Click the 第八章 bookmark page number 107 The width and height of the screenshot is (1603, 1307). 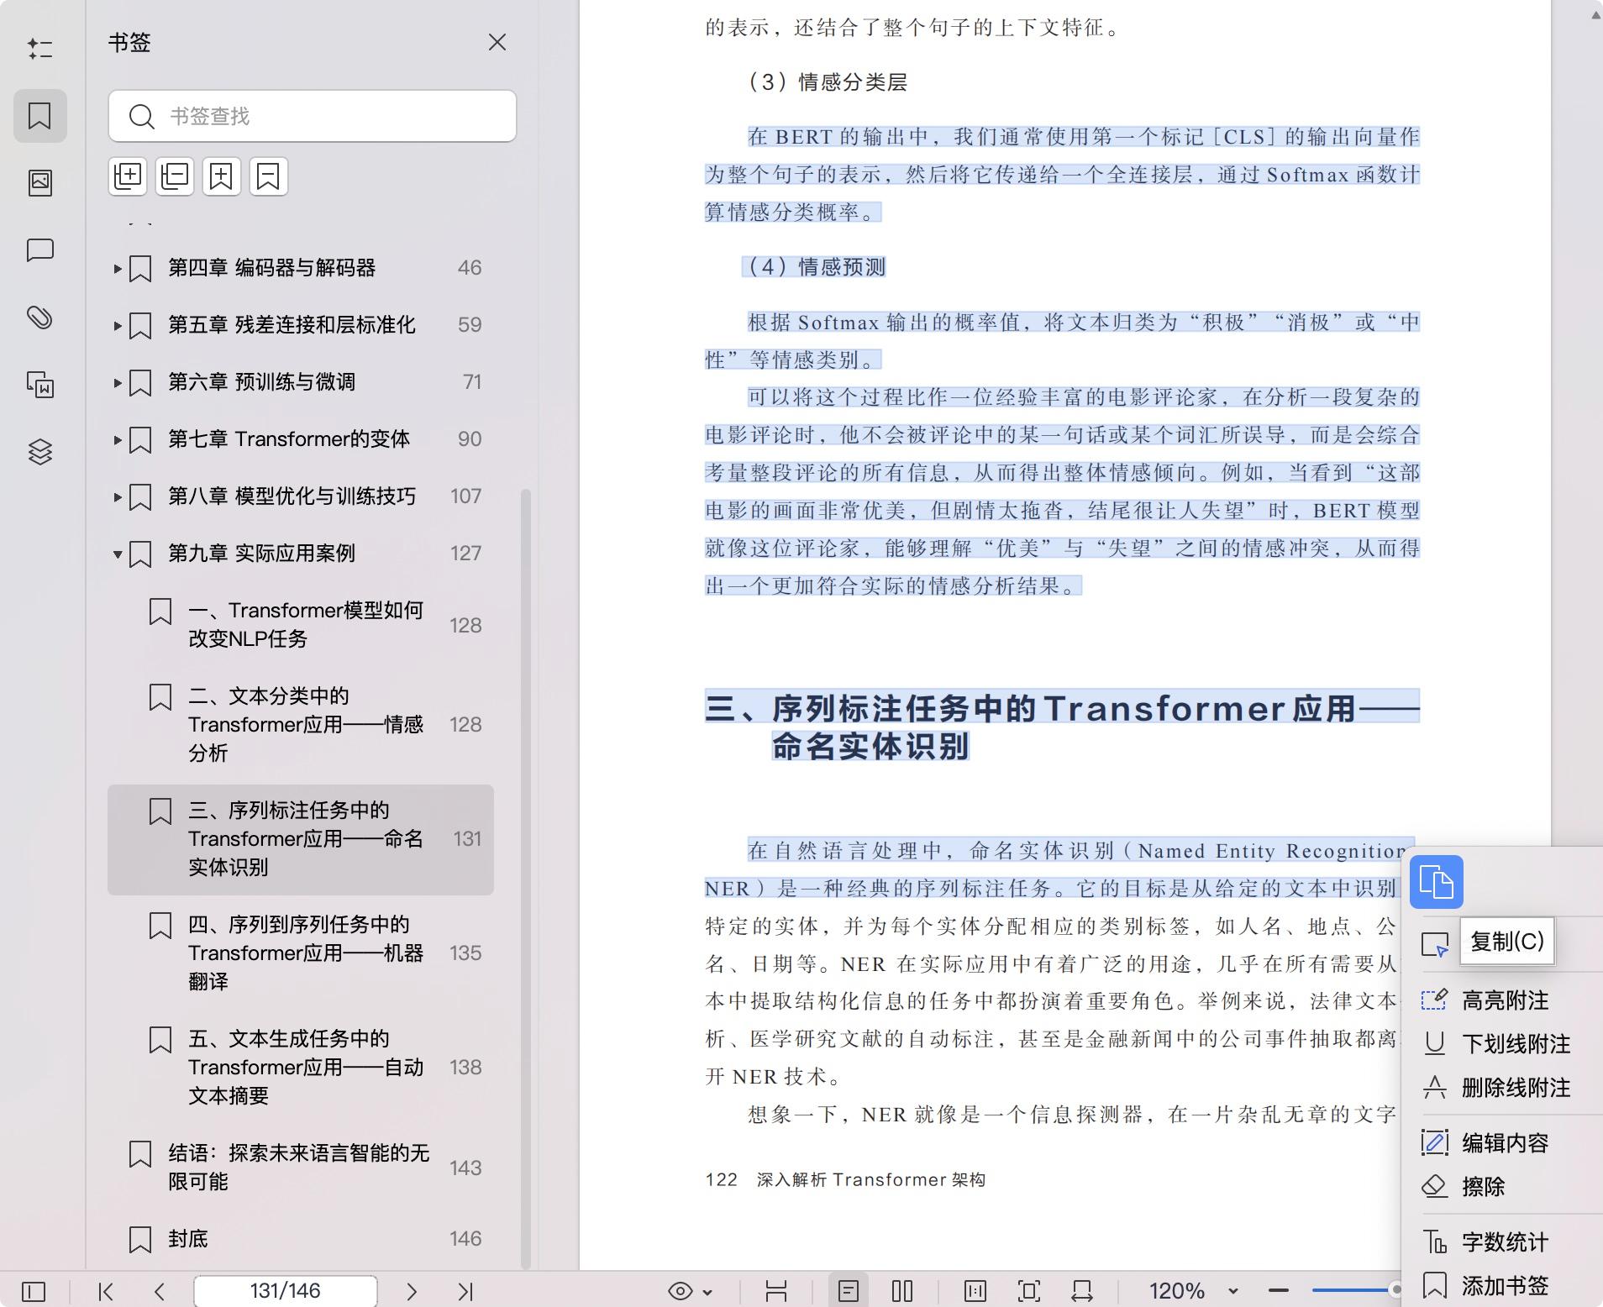point(465,496)
